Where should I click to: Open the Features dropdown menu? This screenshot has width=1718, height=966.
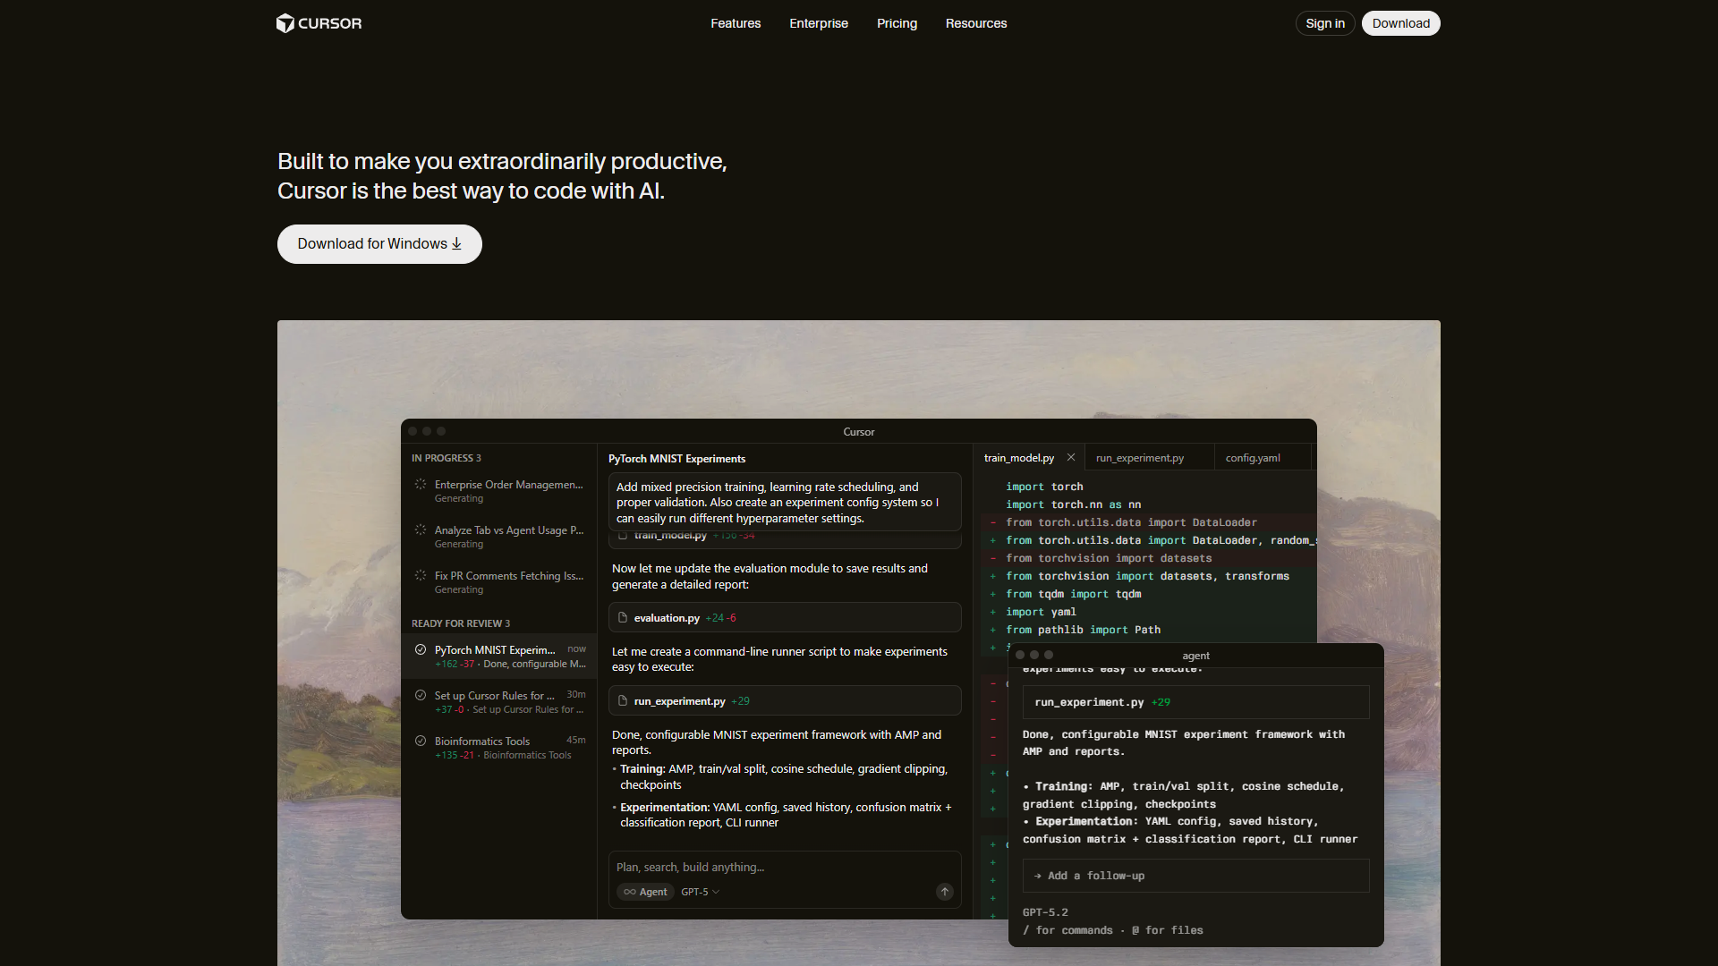(x=735, y=23)
